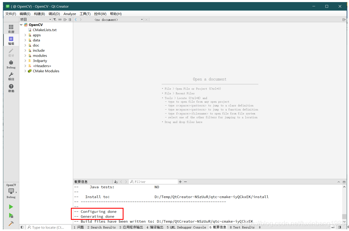Viewport: 349px width, 231px height.
Task: Open the output panes selector arrows
Action: pos(259,227)
